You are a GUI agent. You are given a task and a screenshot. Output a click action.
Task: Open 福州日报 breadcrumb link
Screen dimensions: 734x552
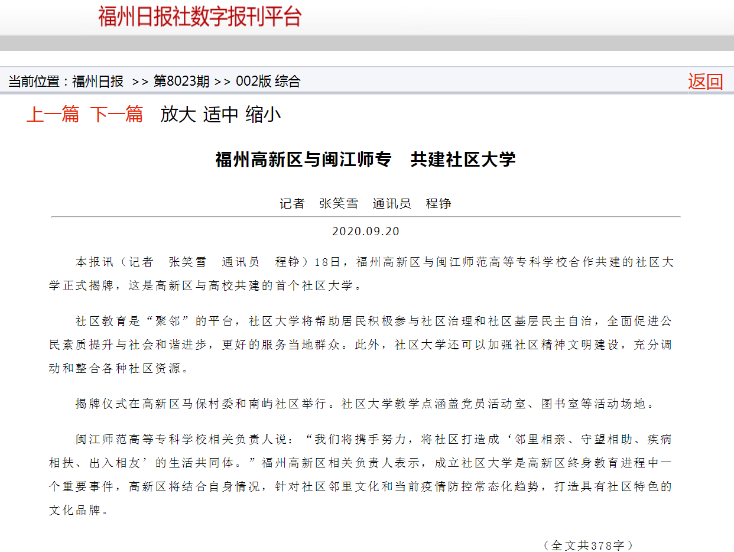tap(98, 82)
